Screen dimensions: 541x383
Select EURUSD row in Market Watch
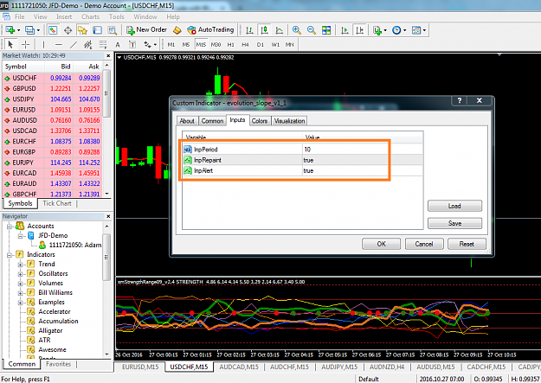point(53,110)
